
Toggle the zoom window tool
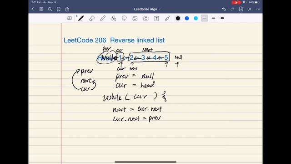[x=70, y=18]
